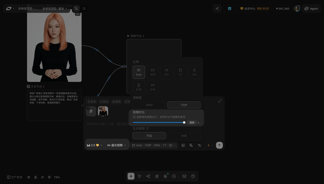Image resolution: width=324 pixels, height=184 pixels.
Task: Click the 特效 effects button
Action: (x=116, y=102)
